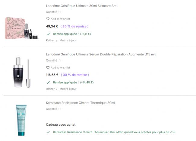This screenshot has height=141, width=196.
Task: Click heart icon for Génifique Skincare Set
Action: tap(48, 19)
